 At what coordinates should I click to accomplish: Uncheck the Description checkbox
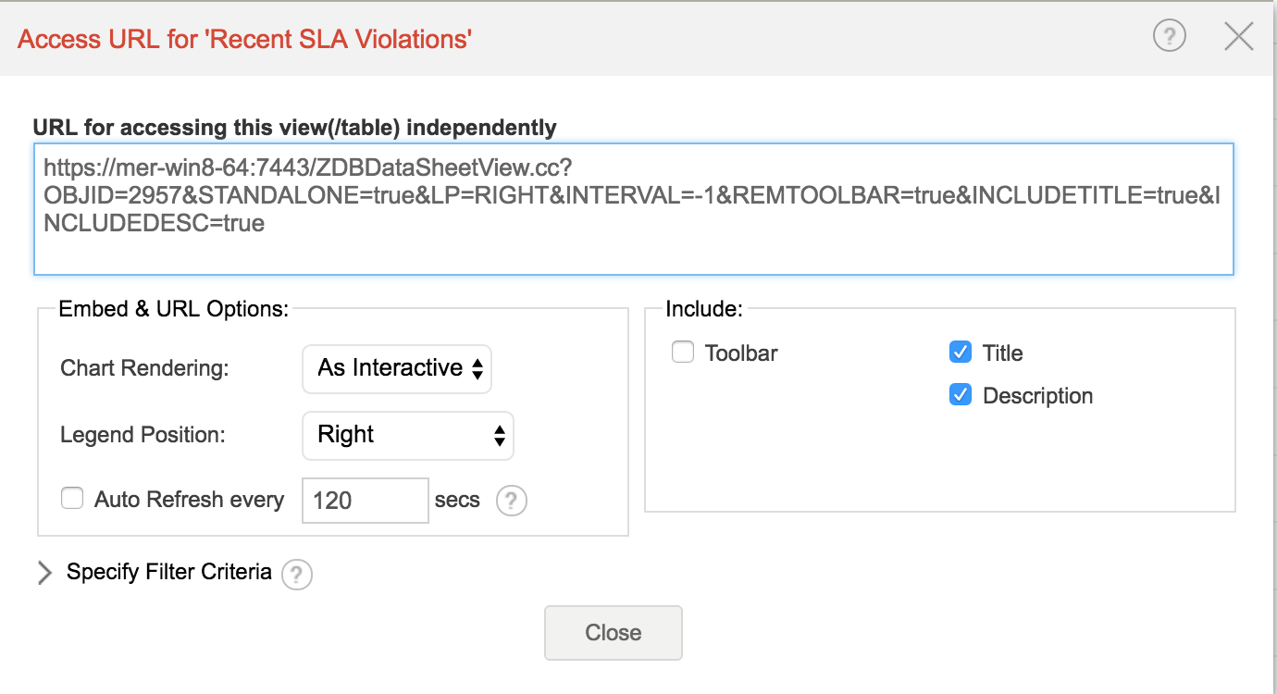point(961,395)
